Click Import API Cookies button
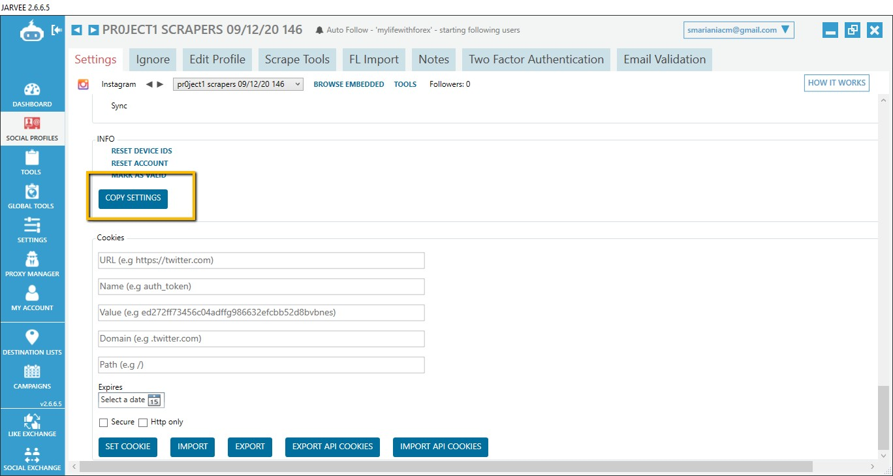This screenshot has width=893, height=476. click(441, 447)
